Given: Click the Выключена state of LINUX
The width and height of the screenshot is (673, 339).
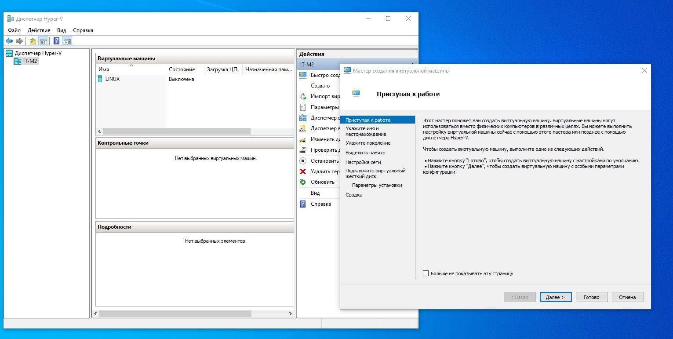Looking at the screenshot, I should tap(181, 79).
